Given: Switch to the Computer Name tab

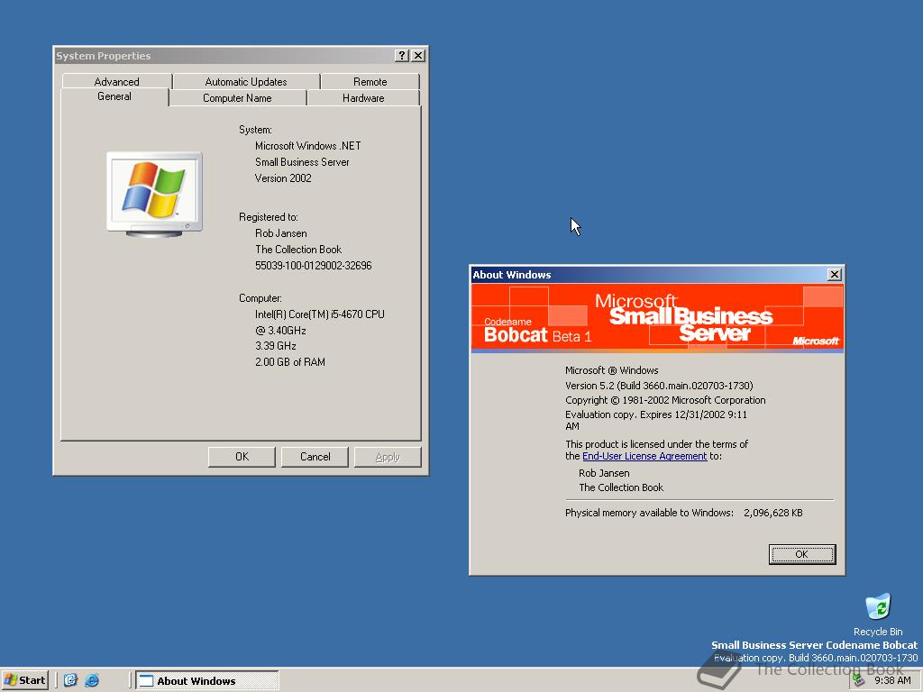Looking at the screenshot, I should tap(237, 97).
